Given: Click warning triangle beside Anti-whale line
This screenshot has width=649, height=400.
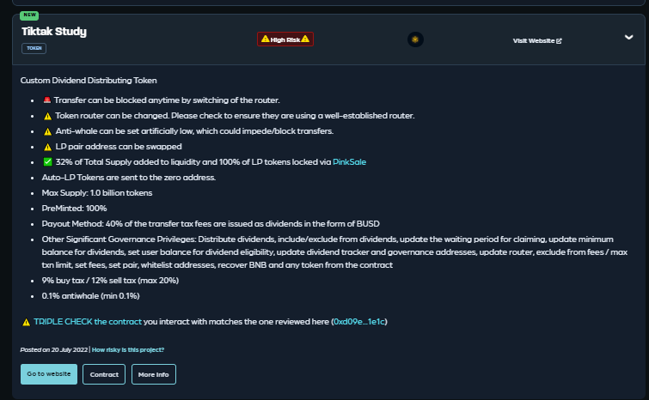Looking at the screenshot, I should (x=47, y=131).
